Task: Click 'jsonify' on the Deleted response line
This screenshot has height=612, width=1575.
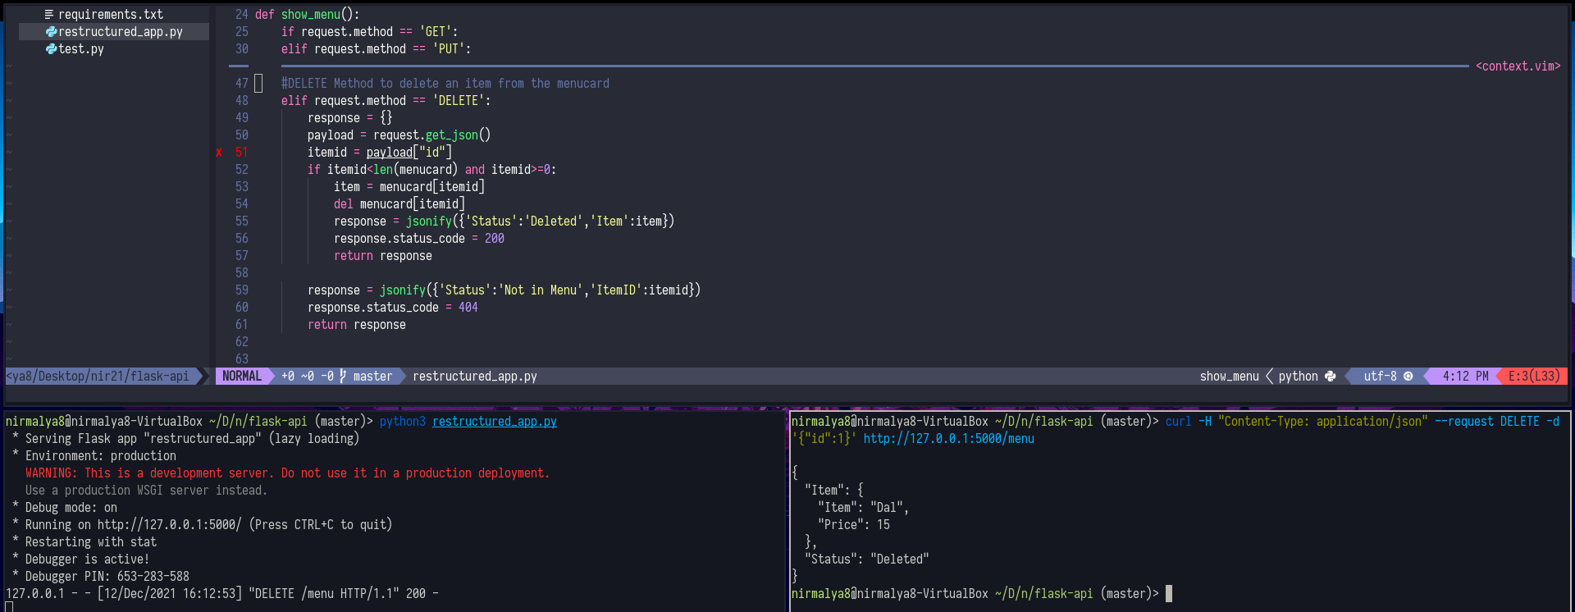Action: (x=429, y=222)
